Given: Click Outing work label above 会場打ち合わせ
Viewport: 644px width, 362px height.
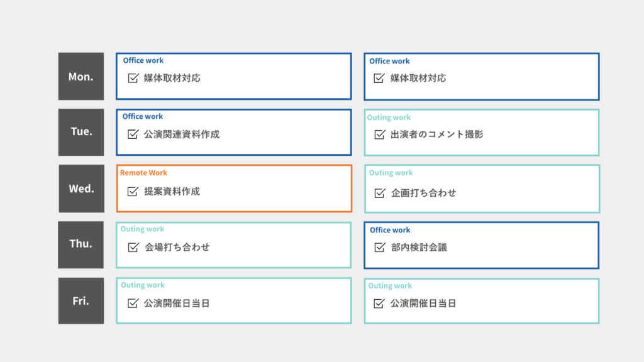Looking at the screenshot, I should pos(143,229).
